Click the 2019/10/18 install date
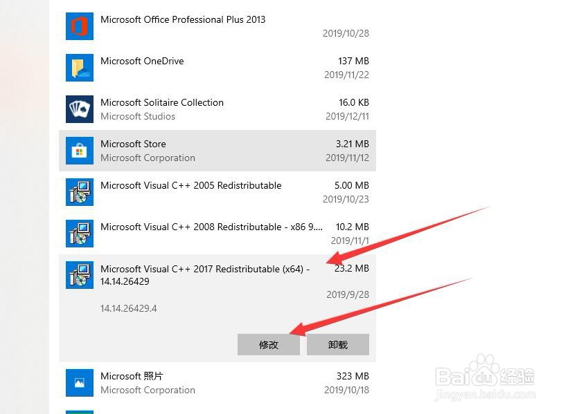Viewport: 568px width, 414px height. pos(346,390)
